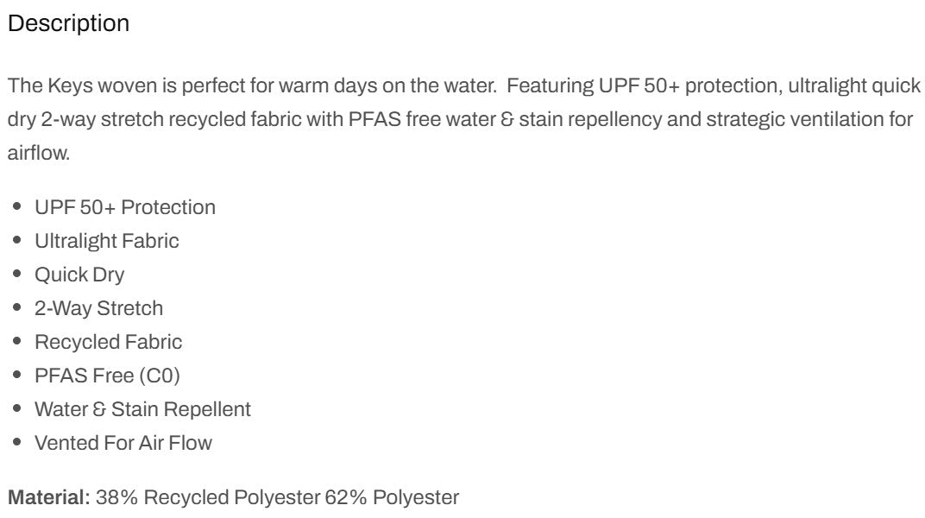Click the Vented For Air Flow item
The image size is (925, 518).
[123, 443]
